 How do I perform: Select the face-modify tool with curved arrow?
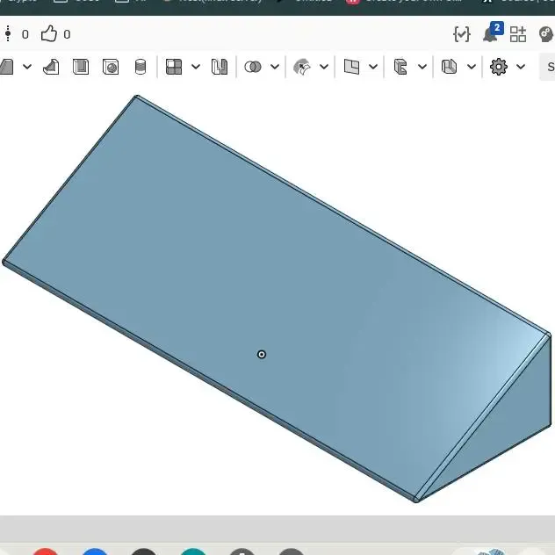tap(302, 67)
